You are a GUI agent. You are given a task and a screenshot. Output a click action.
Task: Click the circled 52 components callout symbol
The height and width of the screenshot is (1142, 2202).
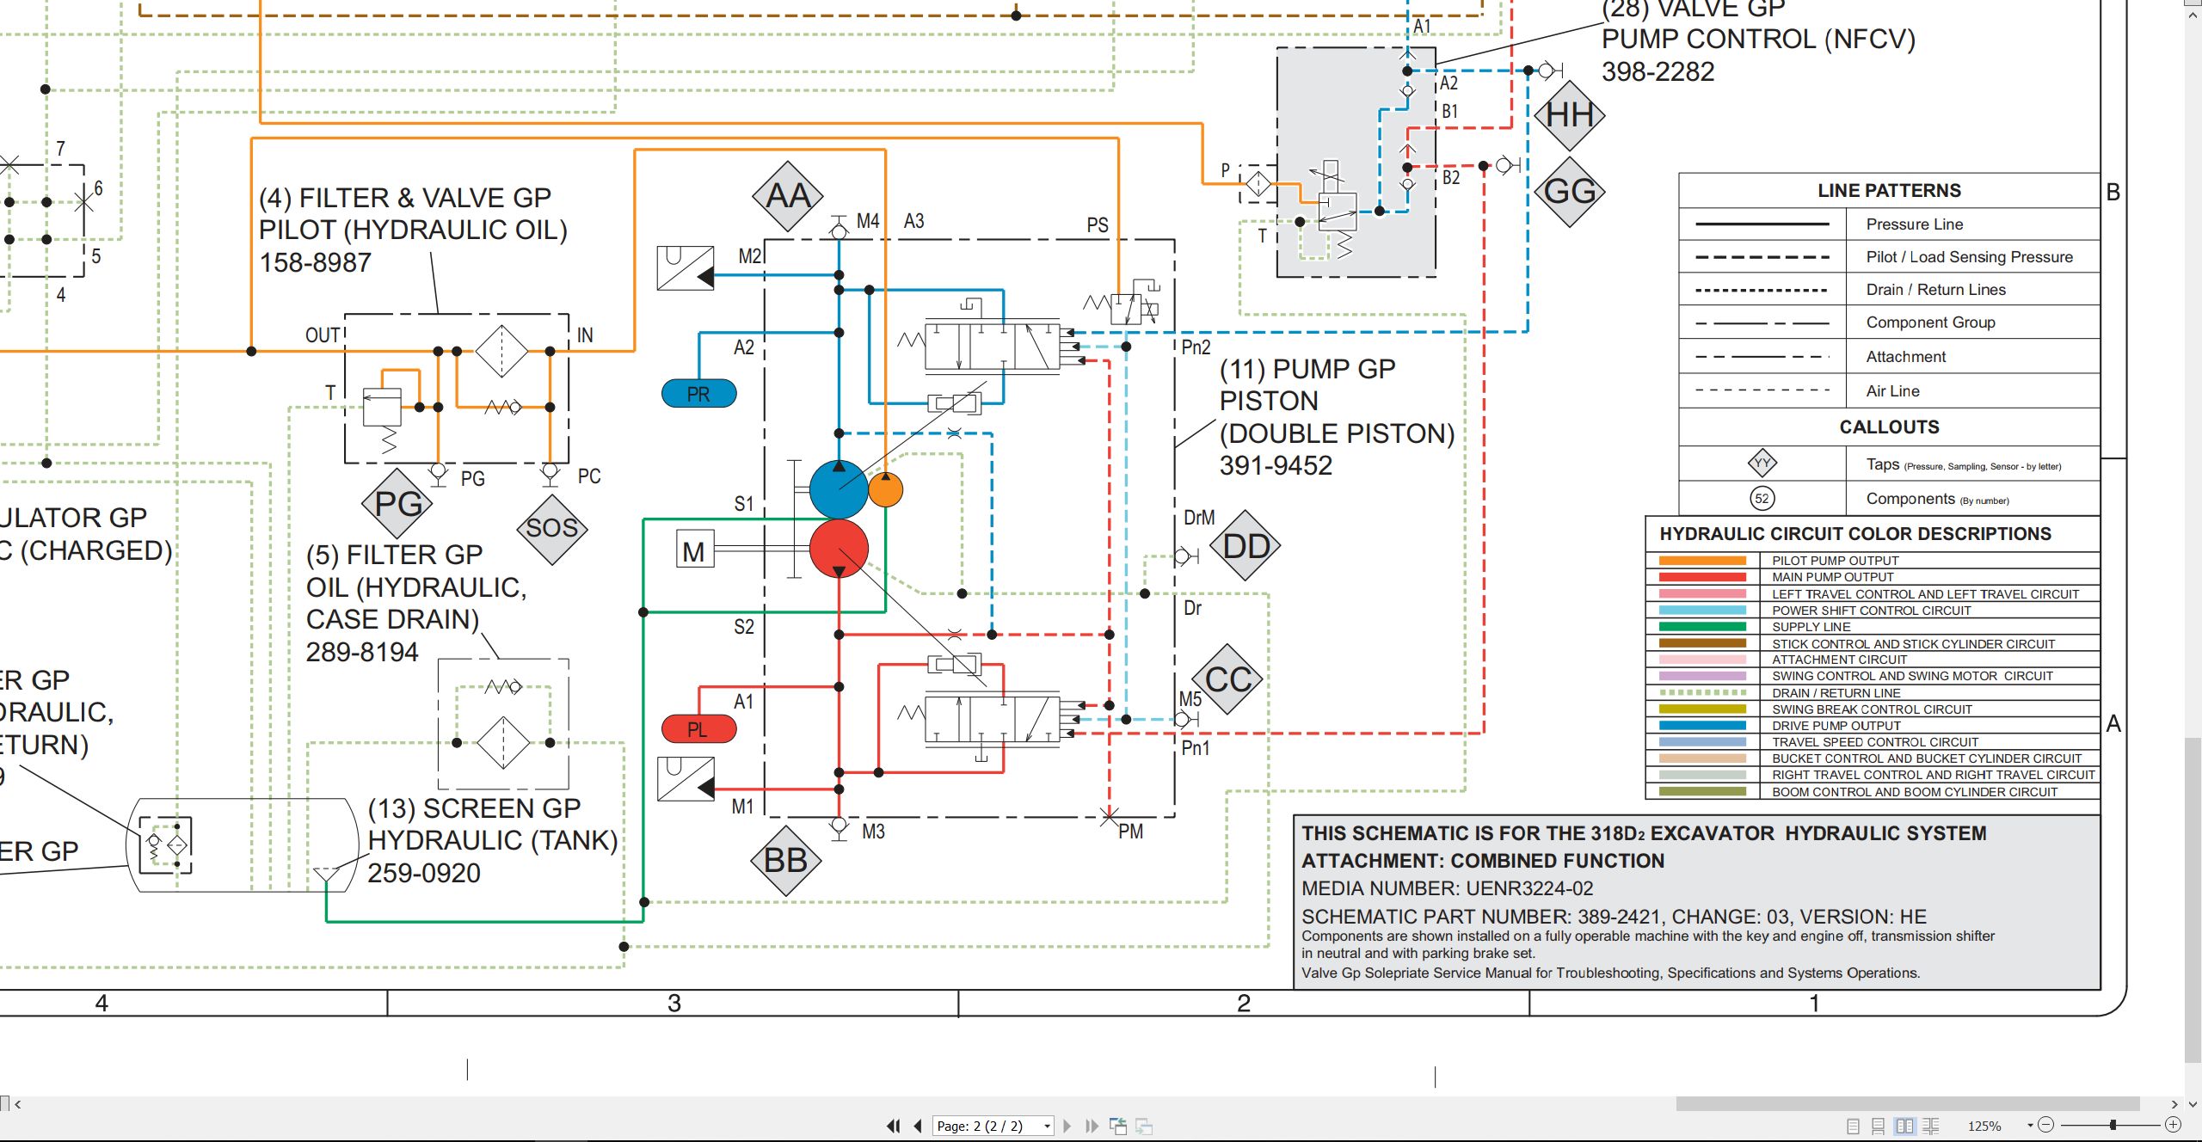tap(1762, 499)
